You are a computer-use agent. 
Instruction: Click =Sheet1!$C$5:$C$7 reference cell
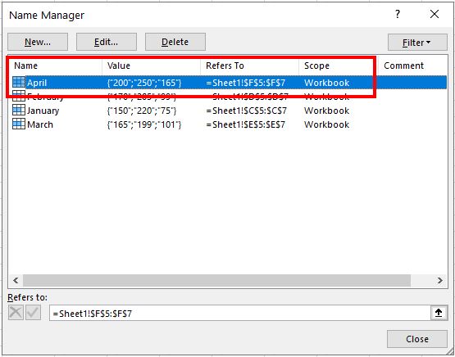247,111
